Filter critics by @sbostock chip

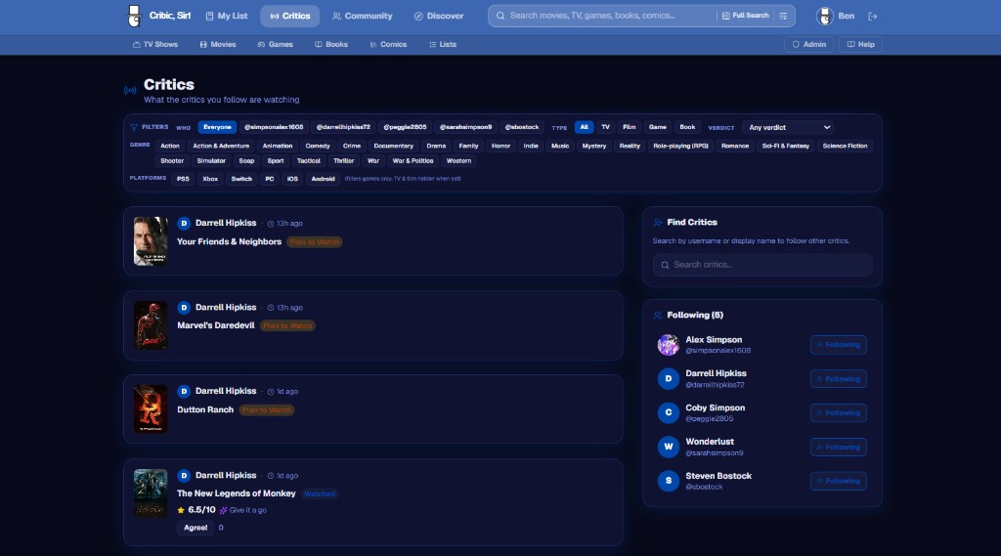pyautogui.click(x=521, y=127)
